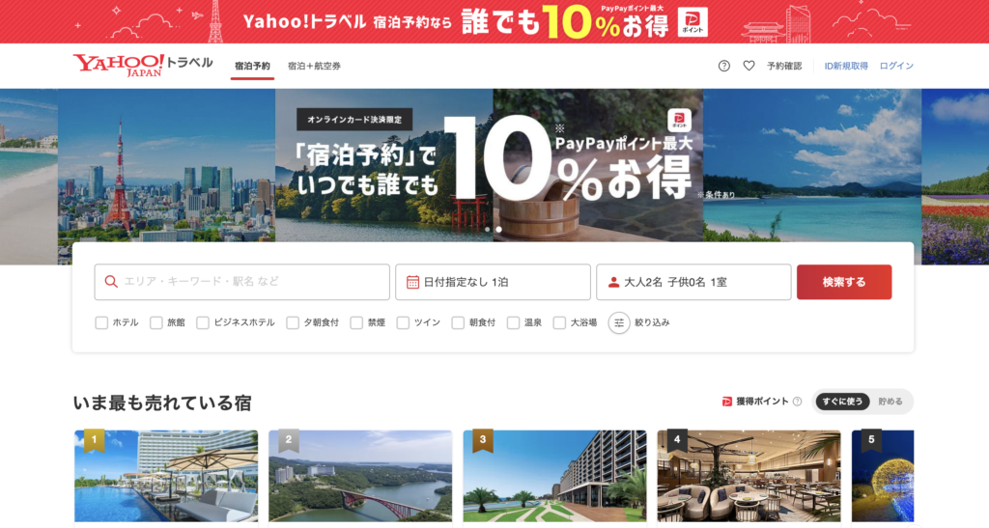Image resolution: width=989 pixels, height=528 pixels.
Task: Click the rank 2 ribbon badge
Action: click(x=288, y=440)
